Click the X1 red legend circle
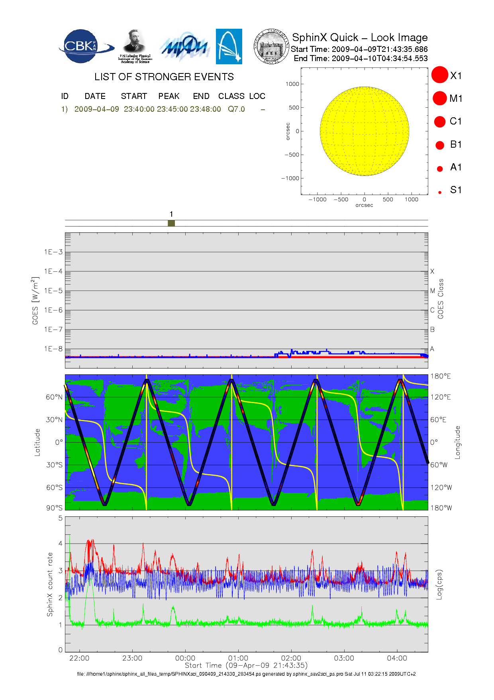 coord(440,75)
